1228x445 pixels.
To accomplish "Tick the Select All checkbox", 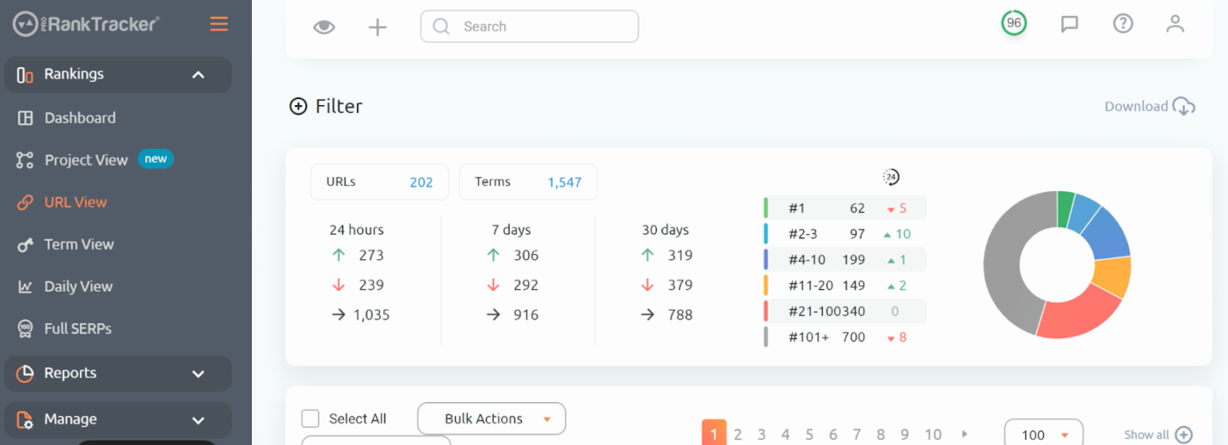I will 311,419.
